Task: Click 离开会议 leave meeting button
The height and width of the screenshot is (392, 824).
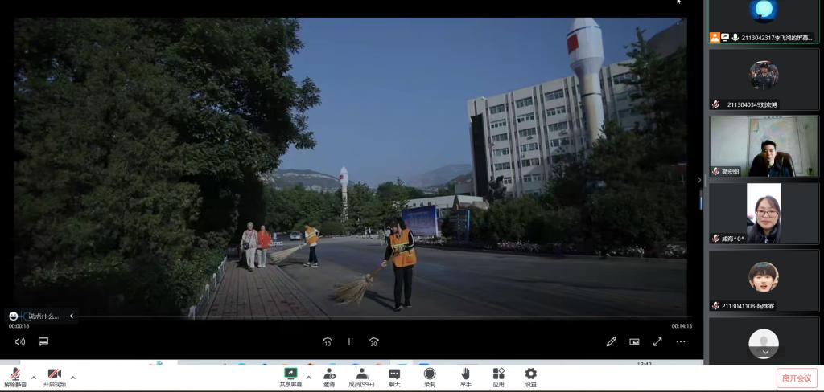Action: point(796,378)
